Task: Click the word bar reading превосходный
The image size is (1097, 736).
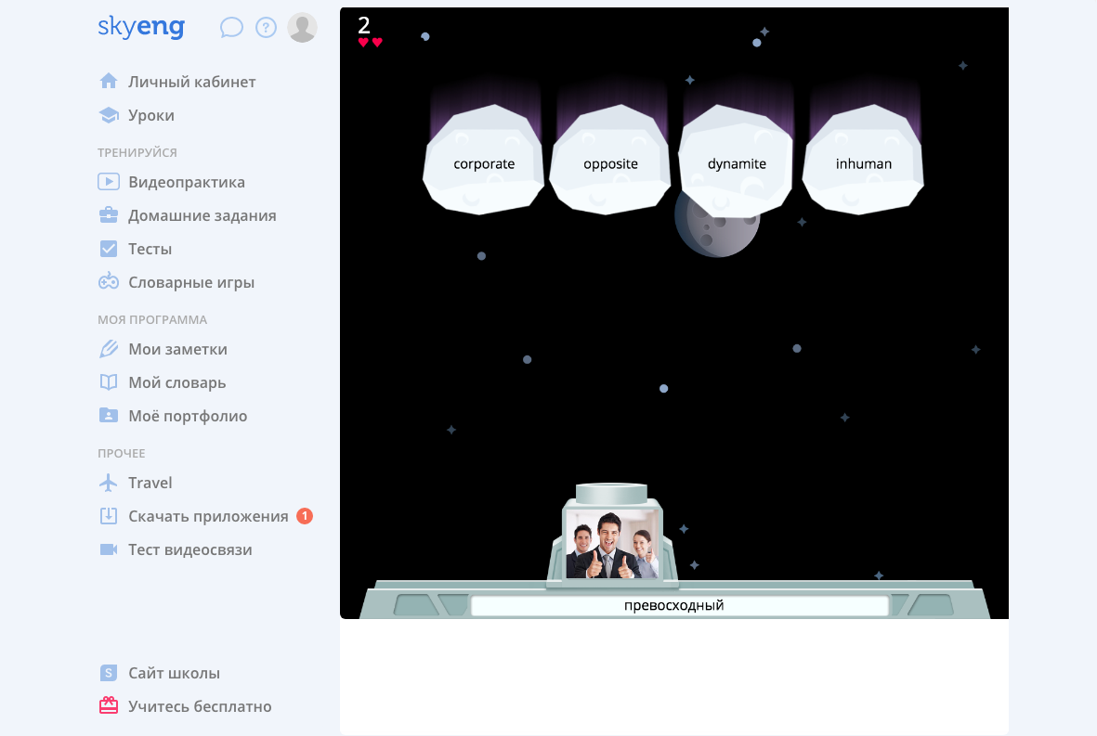Action: [679, 605]
